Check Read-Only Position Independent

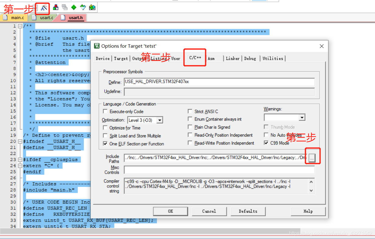(x=190, y=135)
